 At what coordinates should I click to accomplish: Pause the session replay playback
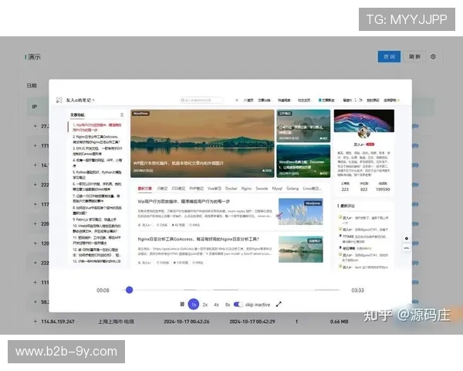click(182, 305)
